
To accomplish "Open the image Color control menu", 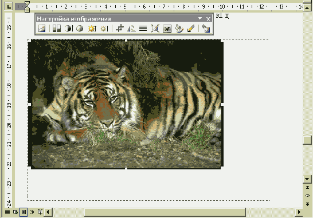I will [x=57, y=29].
